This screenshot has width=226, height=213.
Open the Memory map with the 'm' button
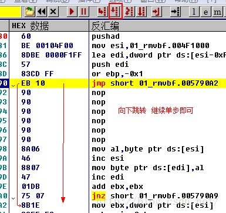[x=217, y=12]
